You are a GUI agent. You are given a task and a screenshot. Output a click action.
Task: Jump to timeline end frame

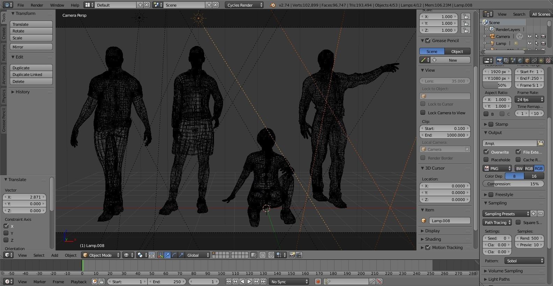[263, 281]
